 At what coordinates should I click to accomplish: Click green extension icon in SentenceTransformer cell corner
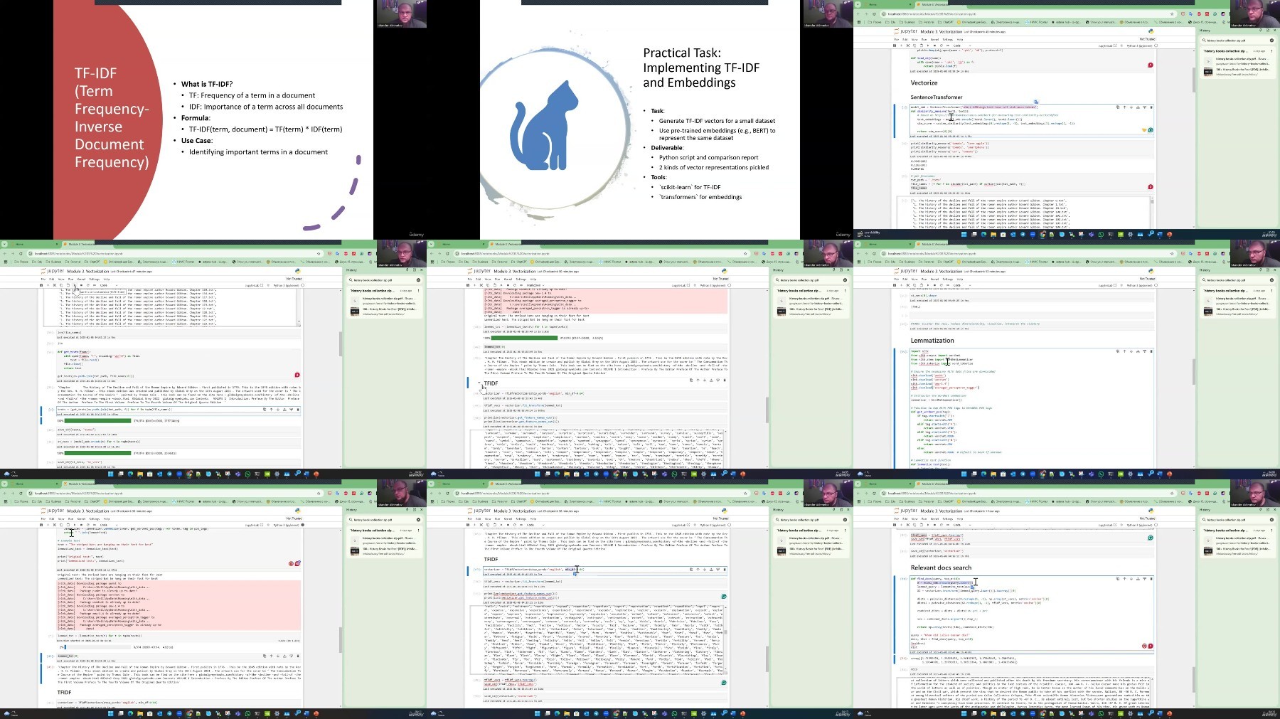click(x=1151, y=130)
